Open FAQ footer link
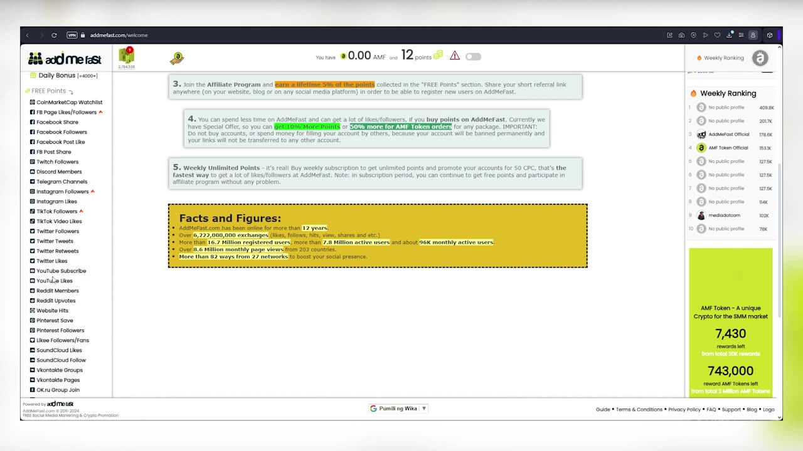 (x=711, y=410)
